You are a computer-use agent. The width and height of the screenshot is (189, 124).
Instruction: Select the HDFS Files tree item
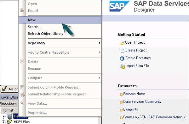(21, 122)
